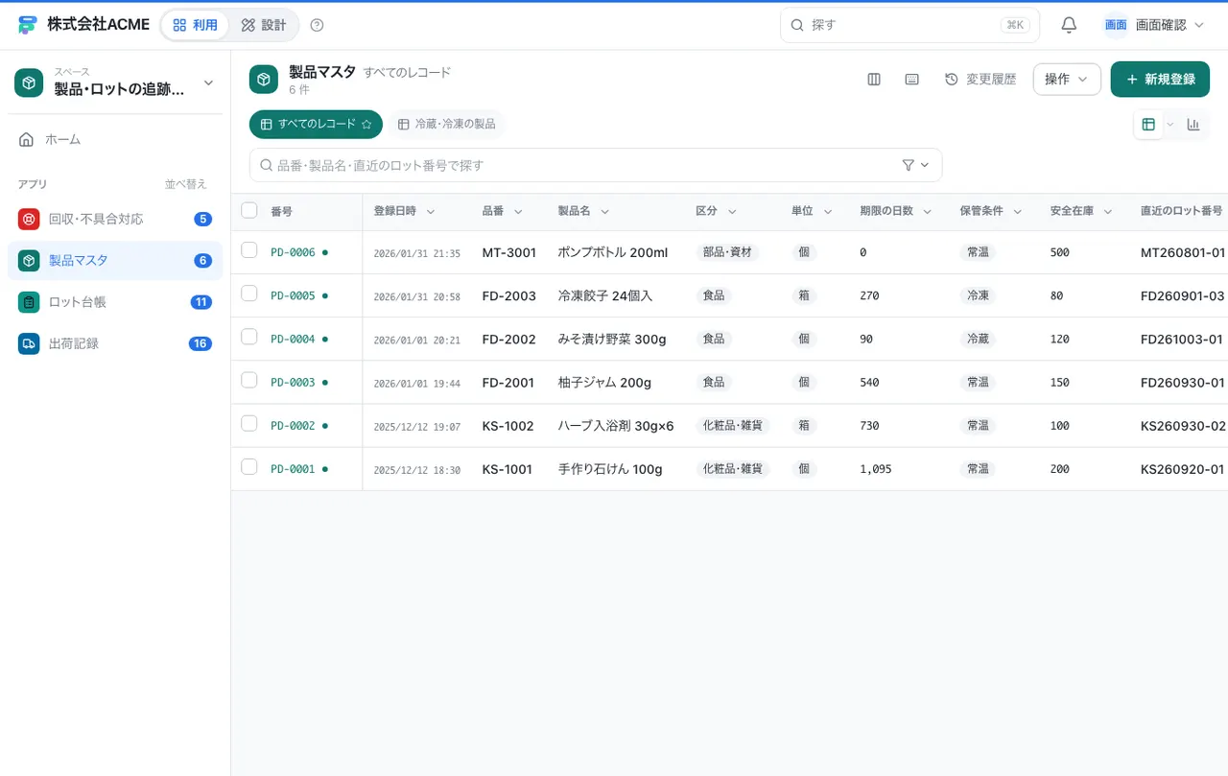1228x776 pixels.
Task: Expand the 製品・ロットの追跡 space selector
Action: tap(115, 82)
